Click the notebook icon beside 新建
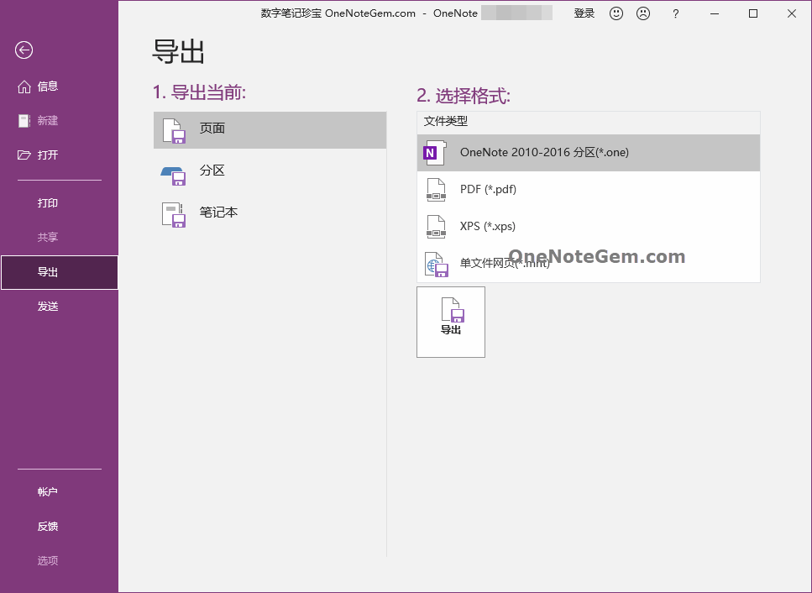812x593 pixels. (24, 121)
